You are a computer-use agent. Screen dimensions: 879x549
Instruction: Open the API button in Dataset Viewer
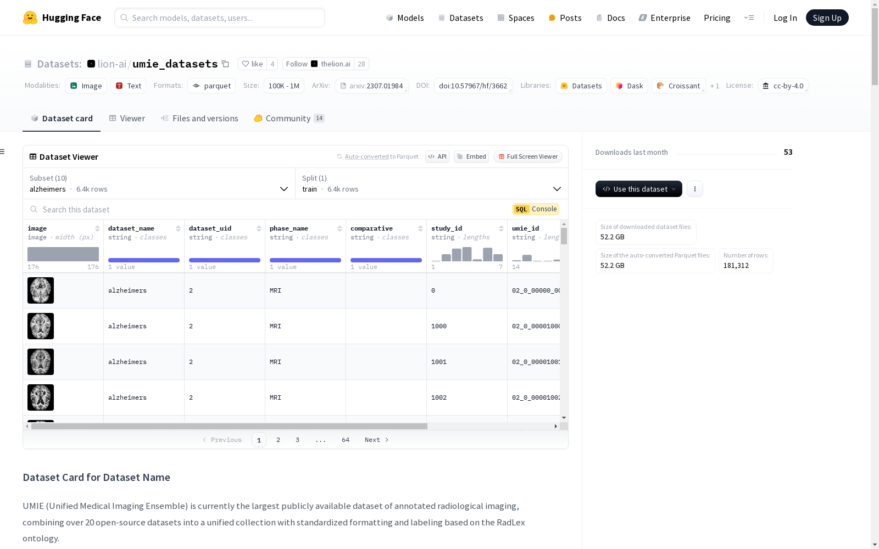437,156
